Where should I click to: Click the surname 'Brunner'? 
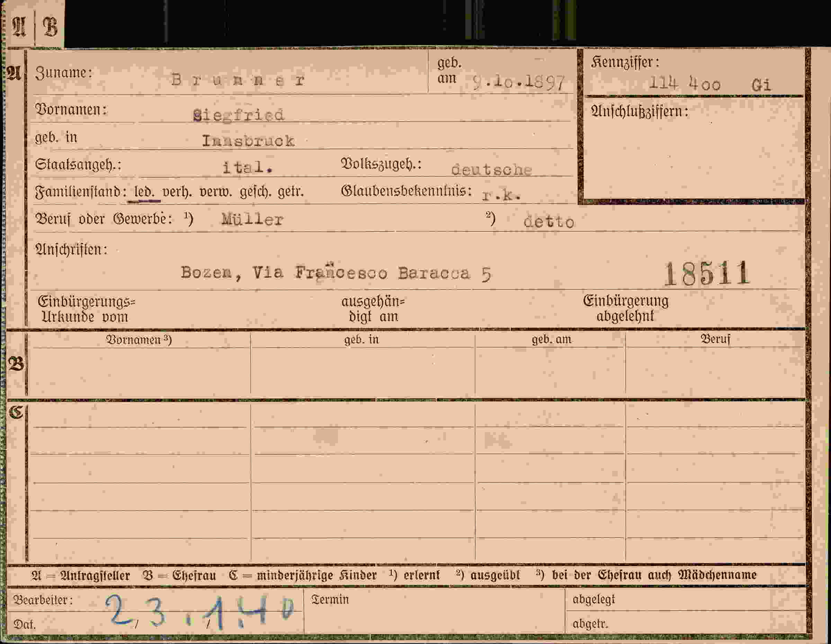[238, 80]
